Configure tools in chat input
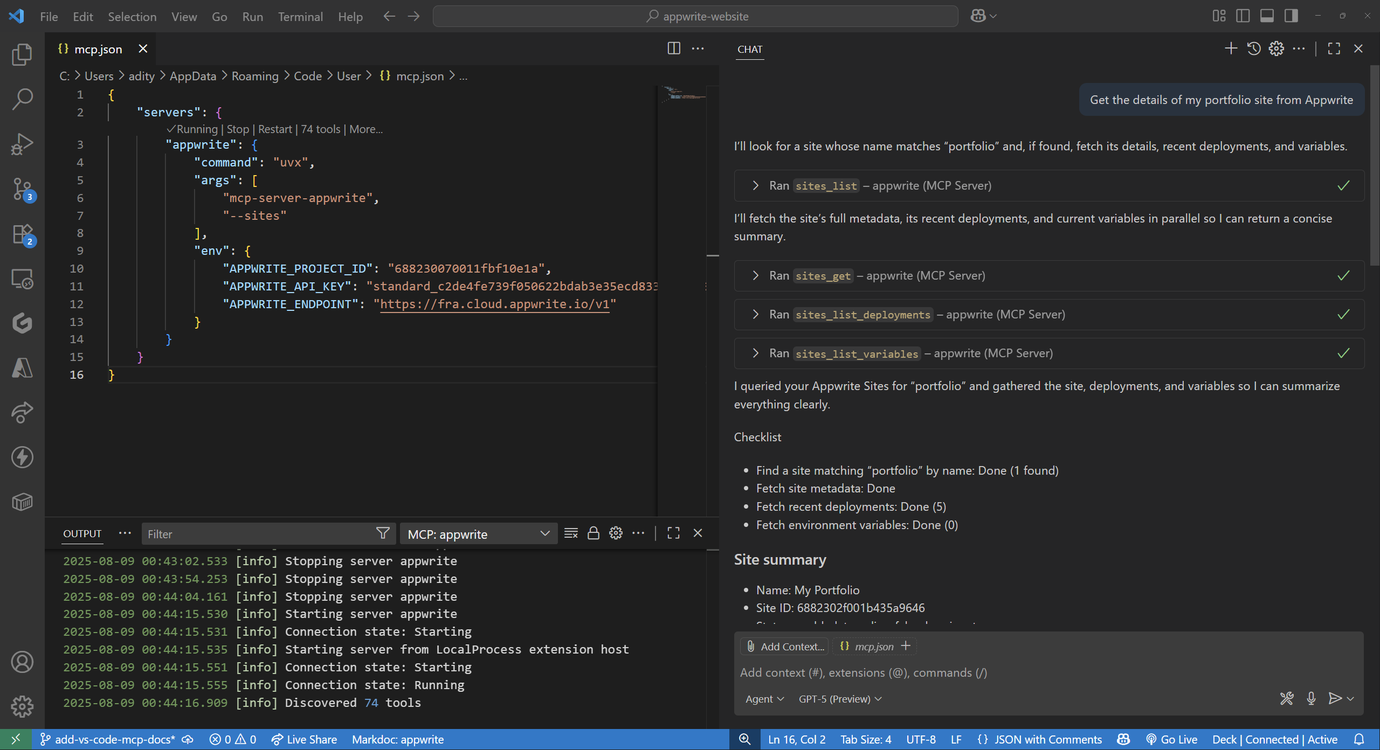The height and width of the screenshot is (750, 1380). tap(1287, 698)
